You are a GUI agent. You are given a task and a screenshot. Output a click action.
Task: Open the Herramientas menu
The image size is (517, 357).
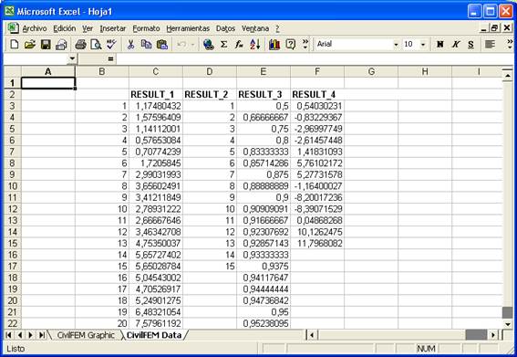(x=188, y=28)
